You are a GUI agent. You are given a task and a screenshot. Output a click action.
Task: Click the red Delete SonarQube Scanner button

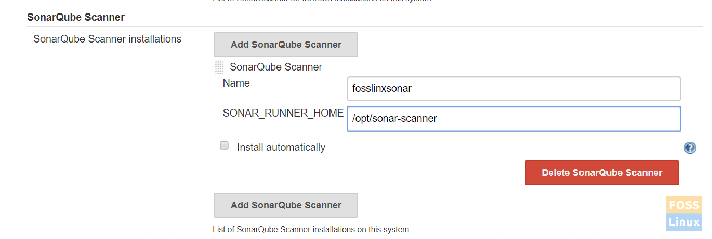click(602, 173)
